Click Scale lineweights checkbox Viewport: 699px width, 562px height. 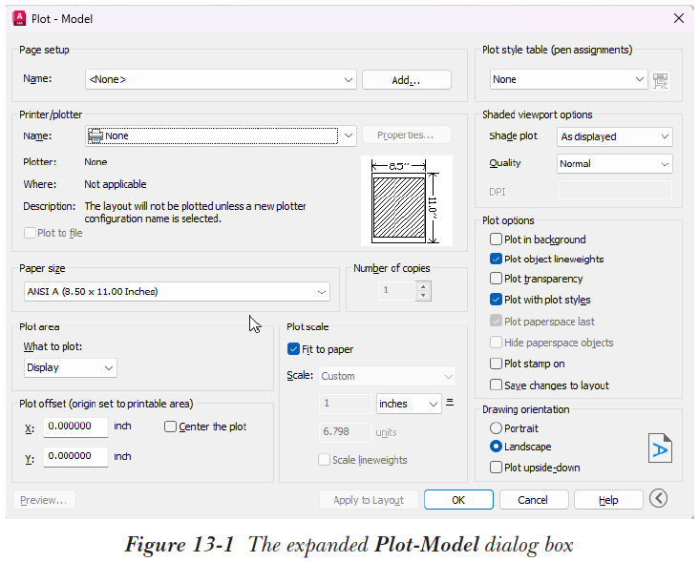click(324, 460)
